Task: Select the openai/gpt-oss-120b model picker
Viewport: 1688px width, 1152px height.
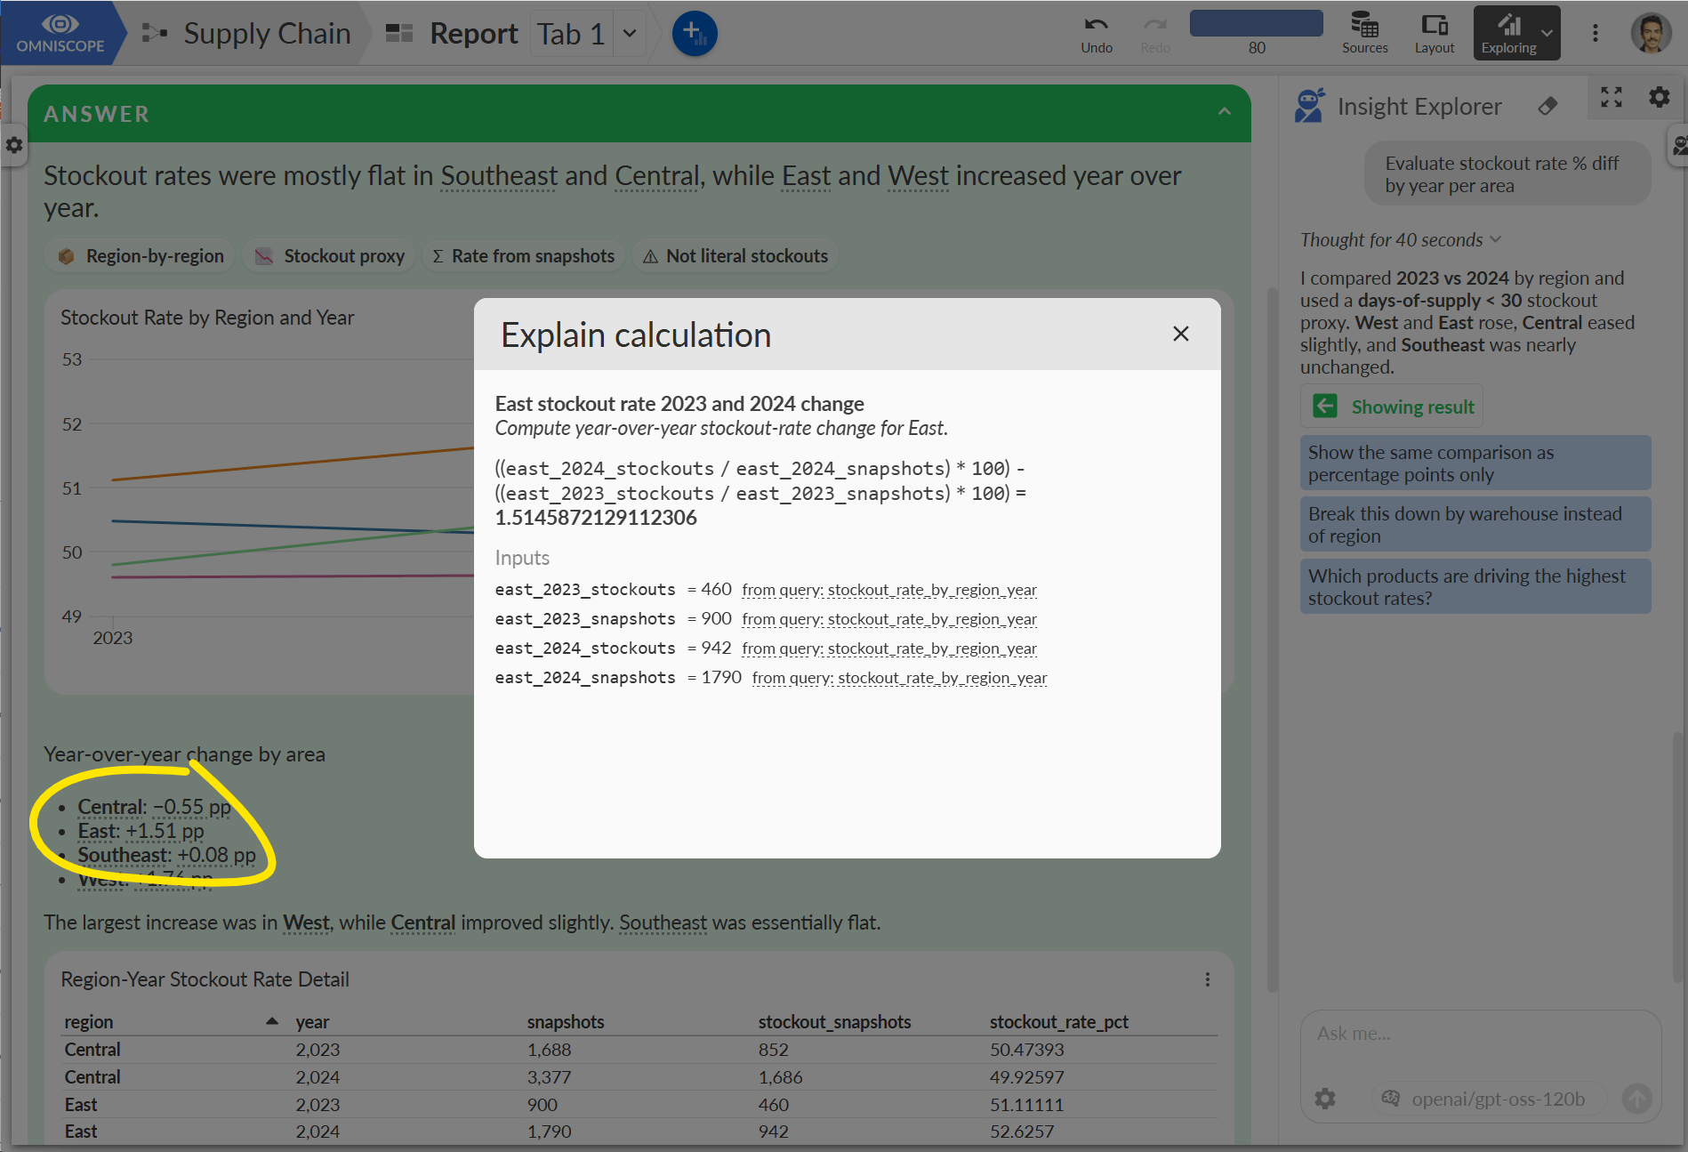Action: click(x=1489, y=1099)
